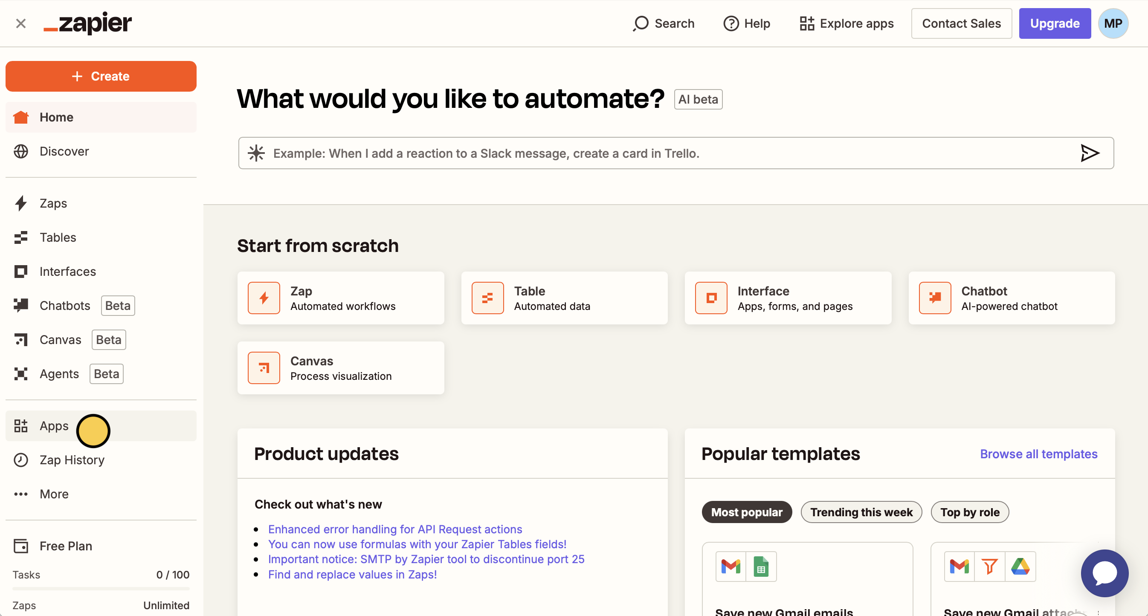The width and height of the screenshot is (1148, 616).
Task: Click the Gmail icon in Popular templates
Action: click(x=731, y=566)
